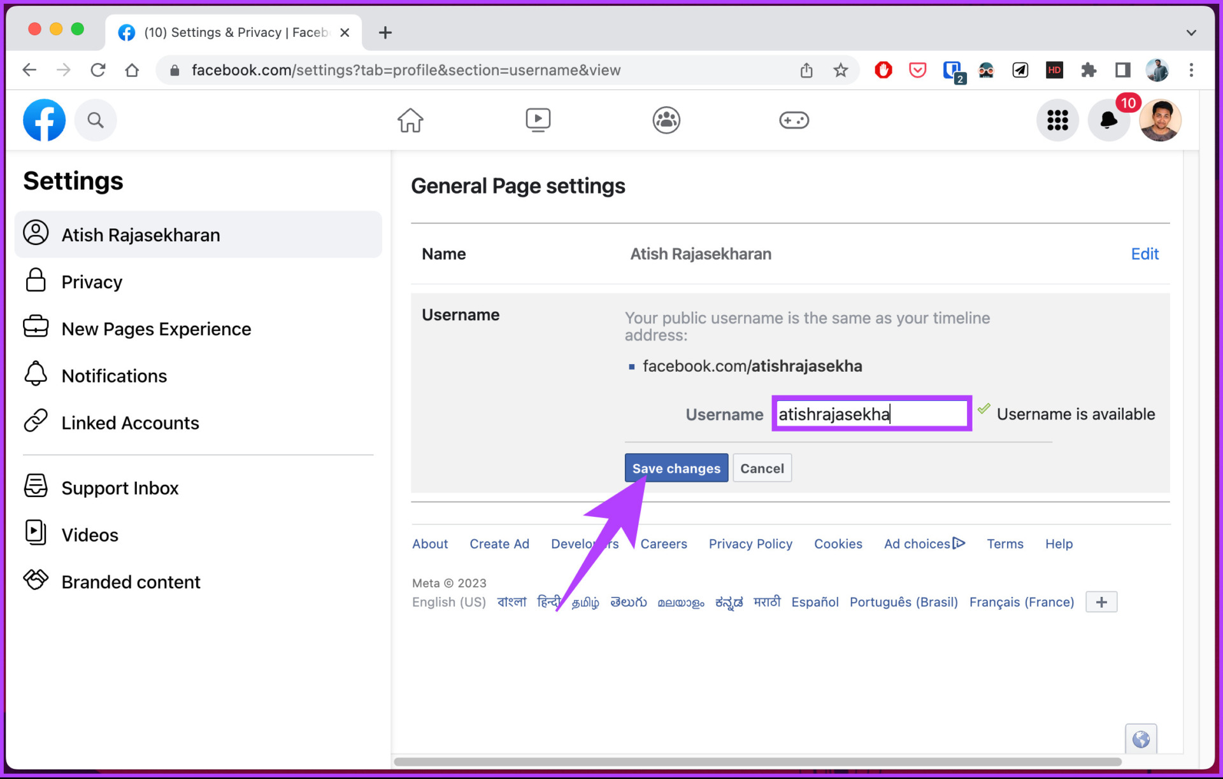Open the Careers footer link

(664, 544)
